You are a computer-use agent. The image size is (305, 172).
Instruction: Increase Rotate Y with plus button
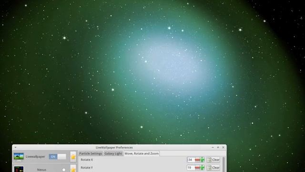pos(202,168)
